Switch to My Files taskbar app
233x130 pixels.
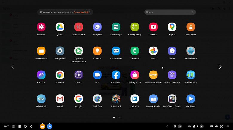pos(42,126)
